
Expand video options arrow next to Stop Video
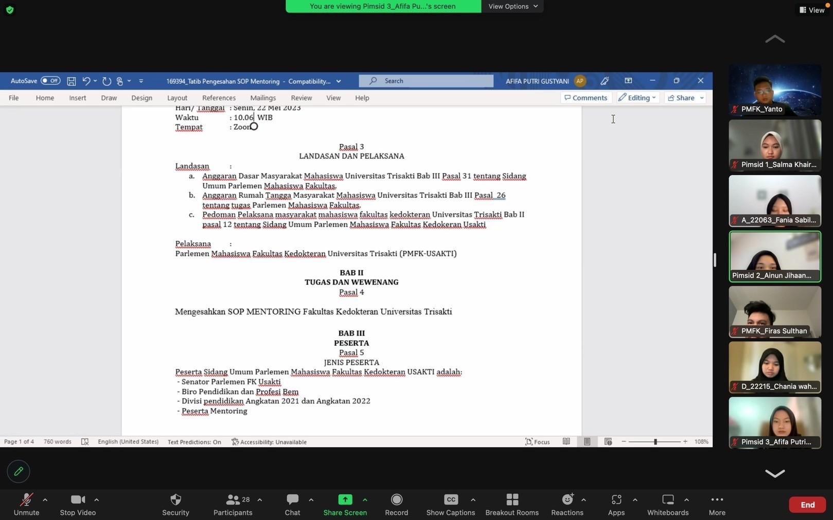96,499
